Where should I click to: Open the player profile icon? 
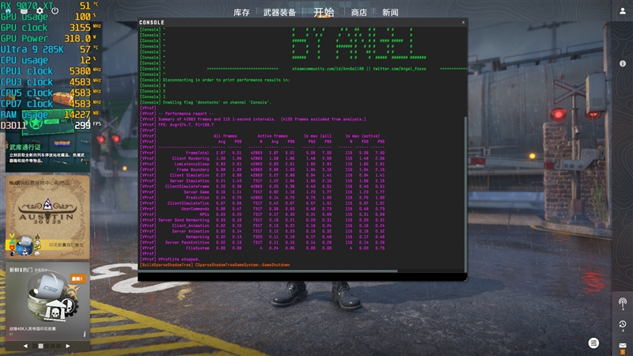pyautogui.click(x=623, y=11)
